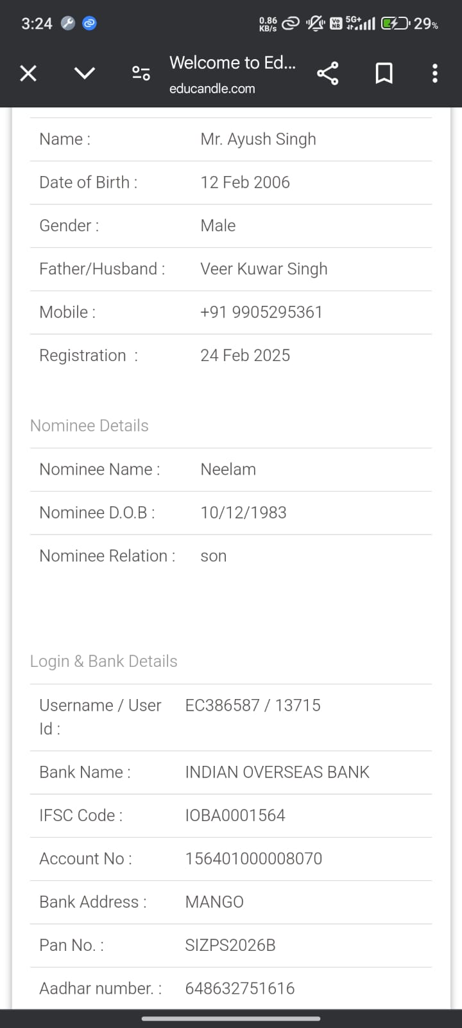Open site settings tune icon
This screenshot has width=462, height=1028.
[141, 73]
